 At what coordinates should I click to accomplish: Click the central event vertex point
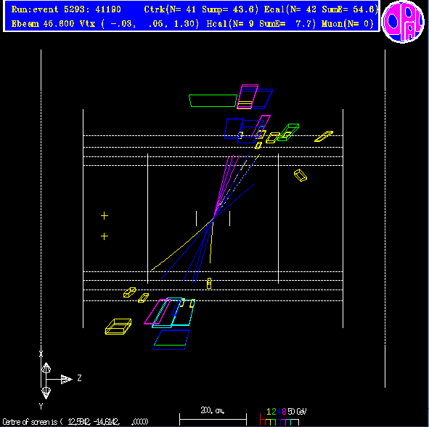click(x=213, y=218)
